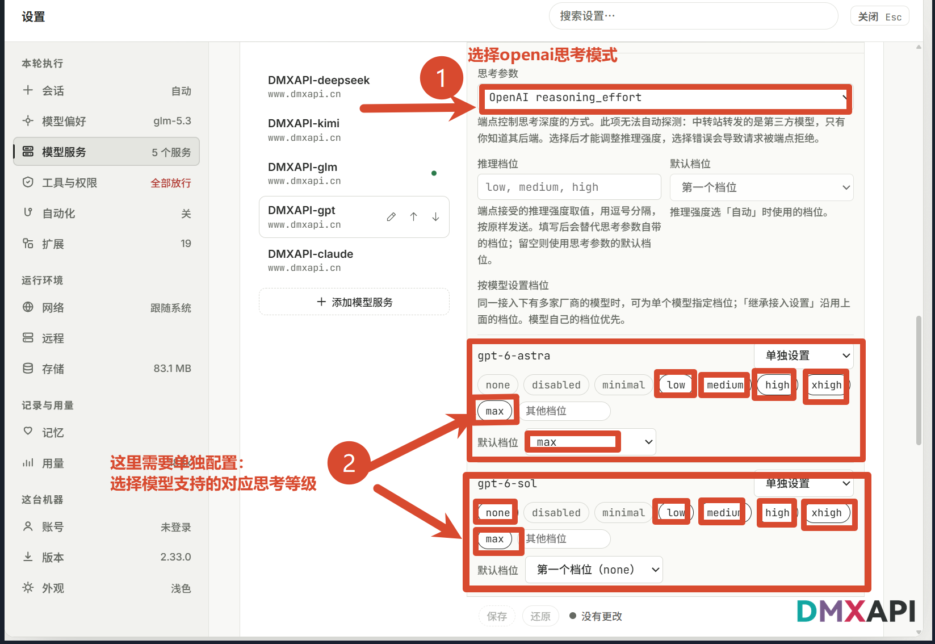
Task: Open the DMXAPI-deepseek service entry
Action: (354, 87)
